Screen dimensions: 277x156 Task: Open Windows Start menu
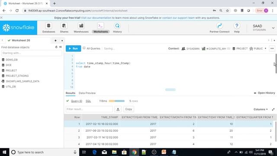tap(4, 152)
